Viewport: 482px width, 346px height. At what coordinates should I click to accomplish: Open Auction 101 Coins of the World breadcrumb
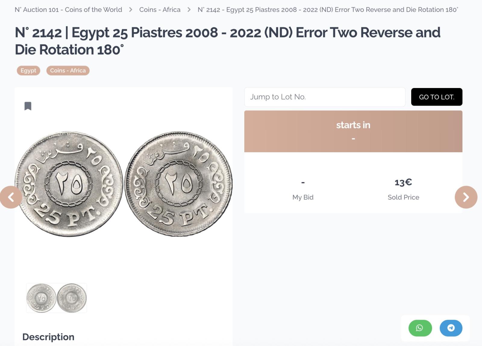pos(68,10)
